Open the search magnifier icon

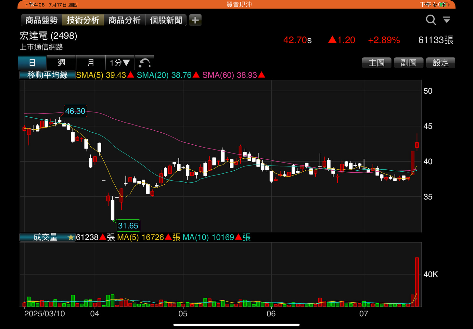point(431,20)
